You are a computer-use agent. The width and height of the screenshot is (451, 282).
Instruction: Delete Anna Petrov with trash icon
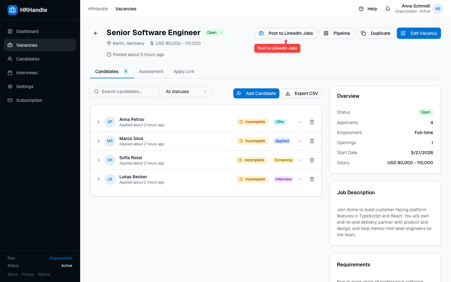[x=312, y=122]
